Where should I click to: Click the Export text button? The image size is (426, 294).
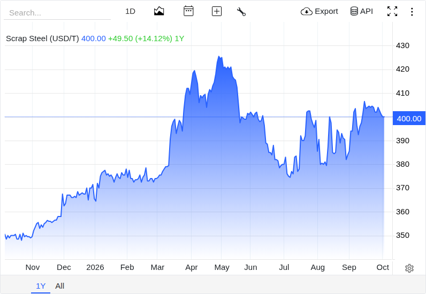coord(326,11)
